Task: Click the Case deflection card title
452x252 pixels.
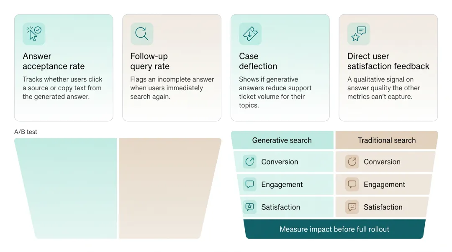Action: tap(258, 61)
